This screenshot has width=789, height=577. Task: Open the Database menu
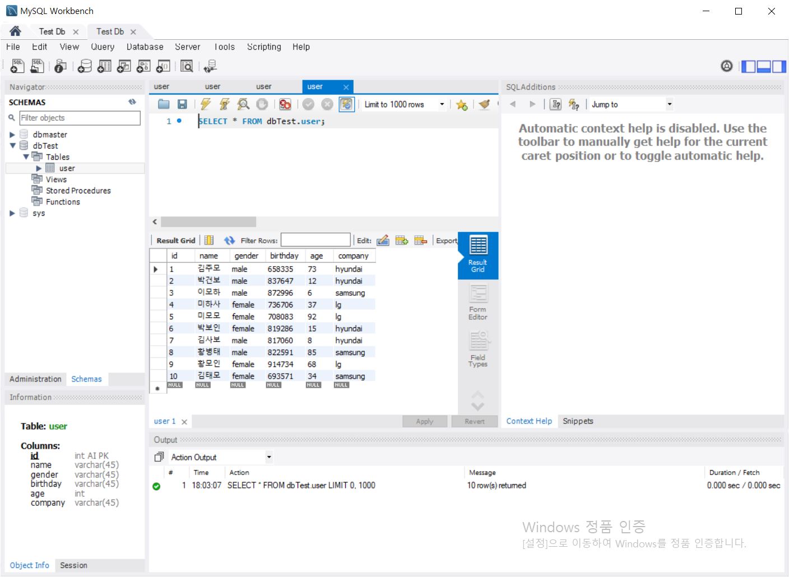(145, 47)
